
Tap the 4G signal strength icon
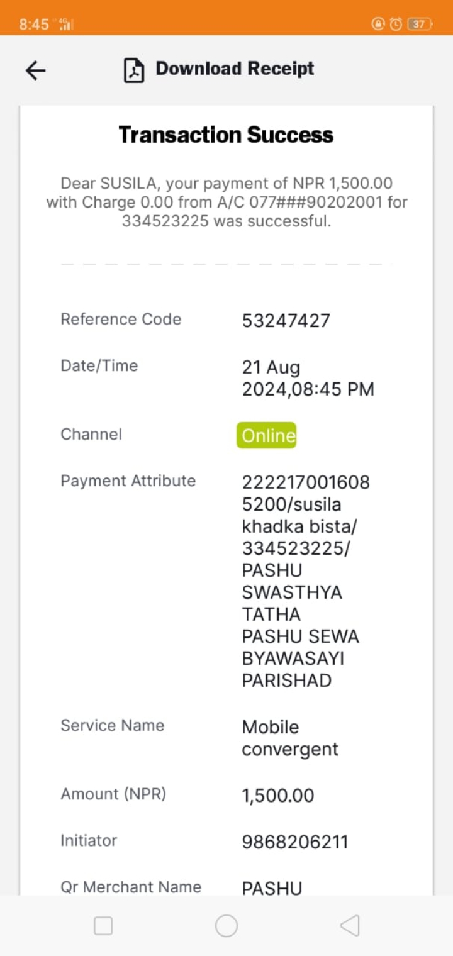[65, 24]
